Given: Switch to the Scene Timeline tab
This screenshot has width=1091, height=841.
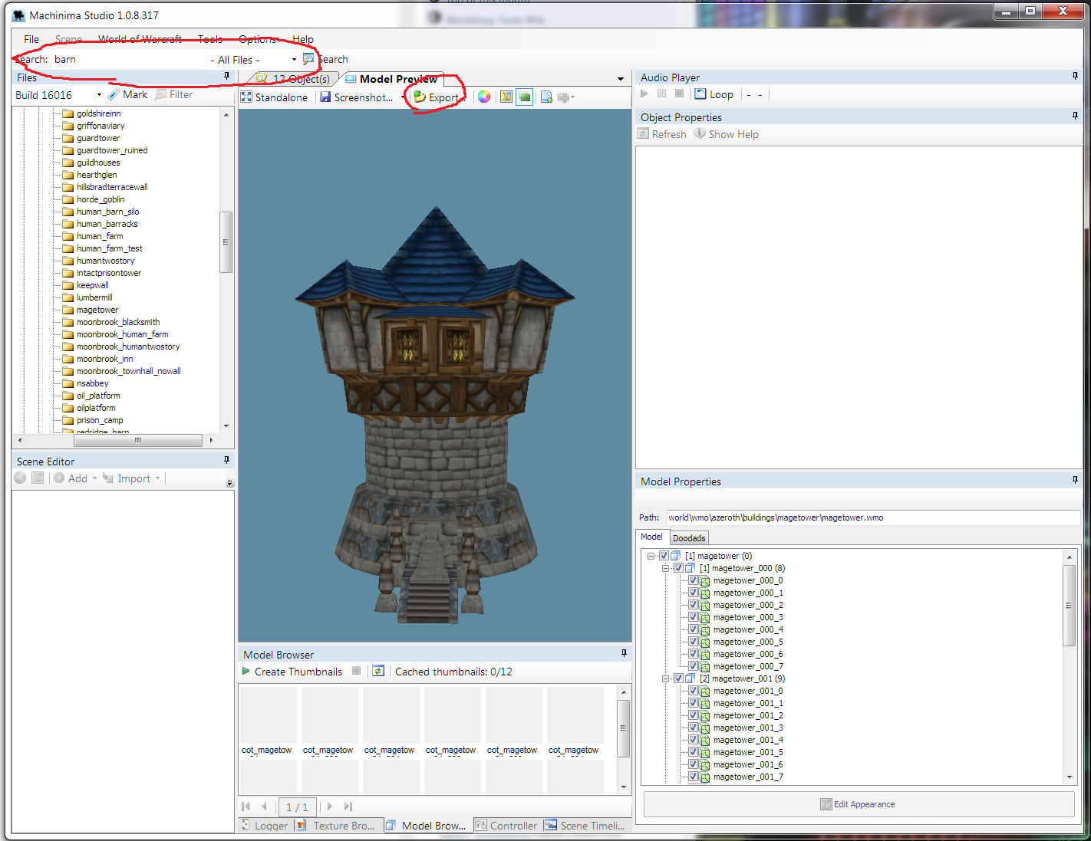Looking at the screenshot, I should point(585,826).
